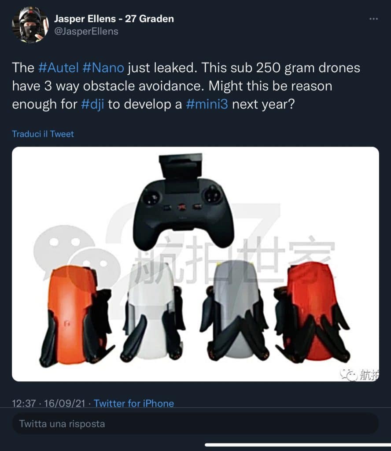
Task: Tap the Twitta una risposta reply field
Action: (195, 424)
